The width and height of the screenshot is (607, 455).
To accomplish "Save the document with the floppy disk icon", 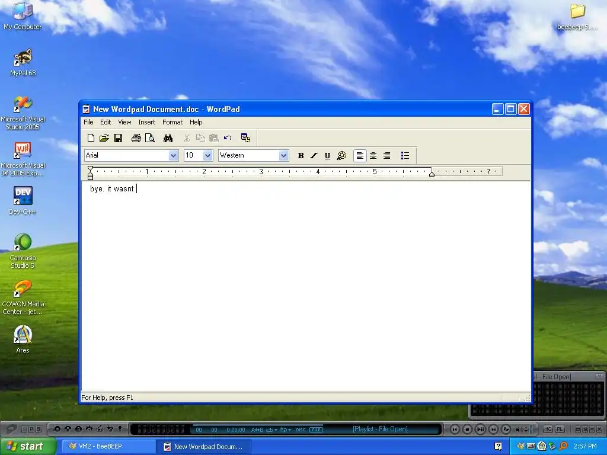I will tap(118, 138).
